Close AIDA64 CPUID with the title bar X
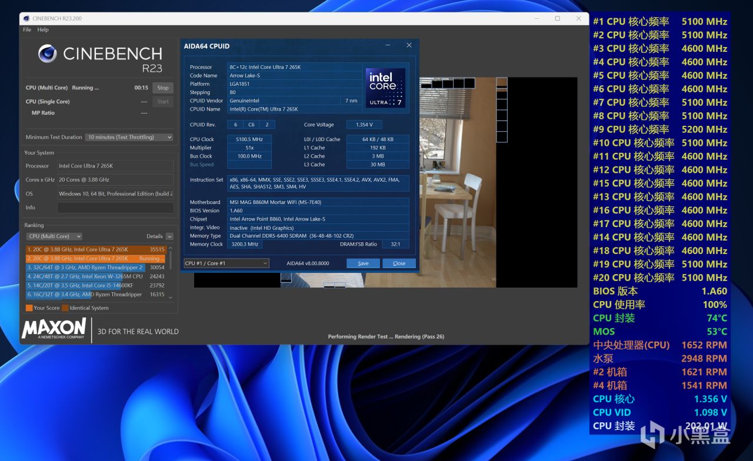753x461 pixels. tap(409, 45)
